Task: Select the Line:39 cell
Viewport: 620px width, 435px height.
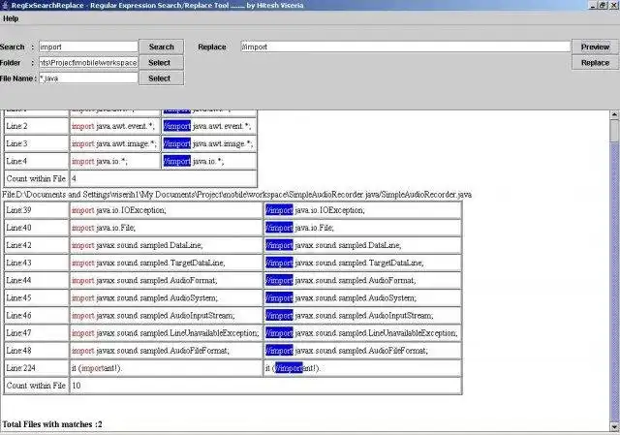Action: click(x=37, y=210)
